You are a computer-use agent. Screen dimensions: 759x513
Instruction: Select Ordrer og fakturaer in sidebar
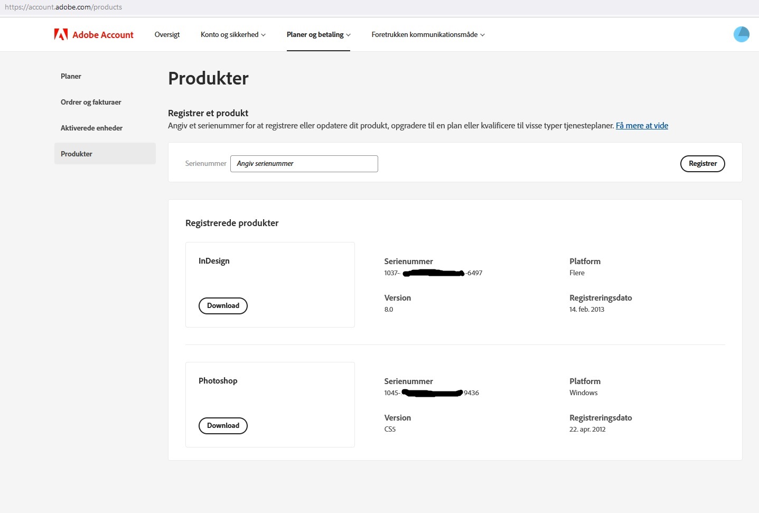(x=91, y=102)
